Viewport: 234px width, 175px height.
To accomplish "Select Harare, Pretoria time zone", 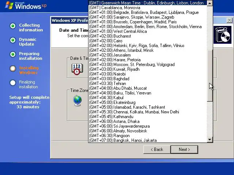I will 148,60.
